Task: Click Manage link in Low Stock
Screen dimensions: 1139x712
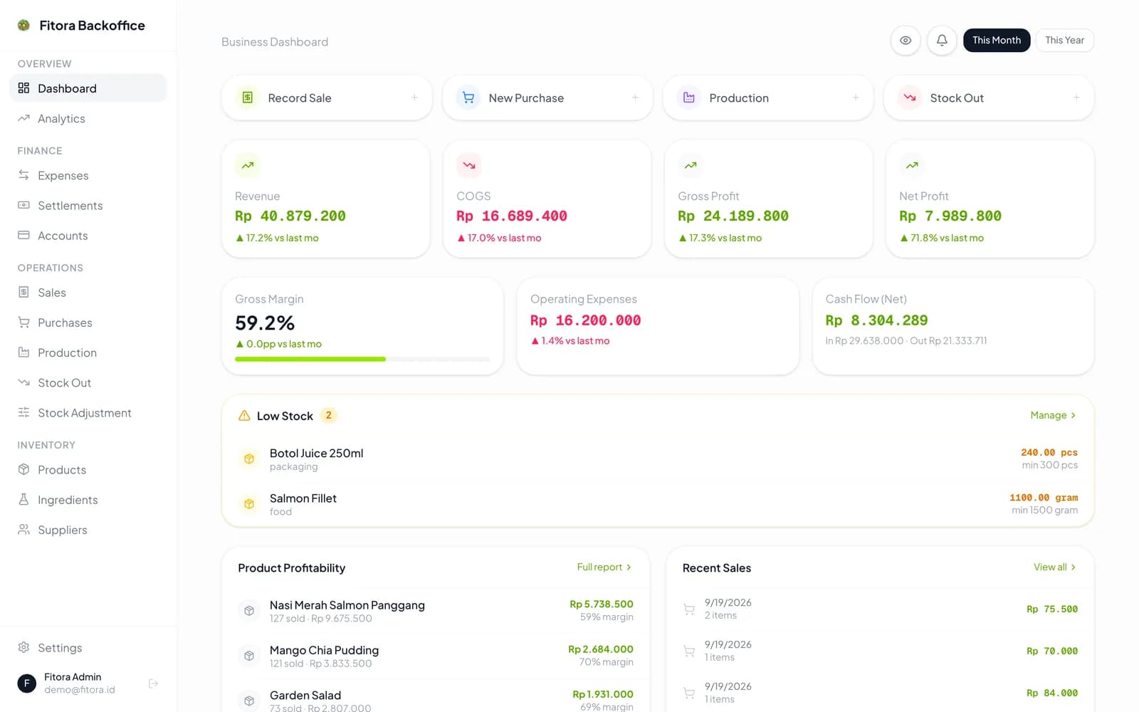Action: tap(1054, 415)
